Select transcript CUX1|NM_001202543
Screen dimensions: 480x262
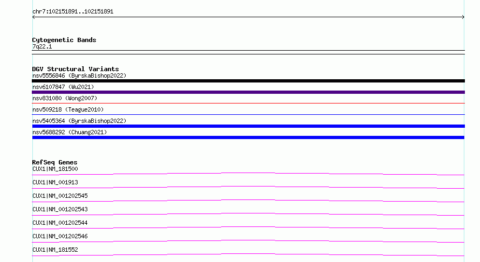(x=60, y=209)
